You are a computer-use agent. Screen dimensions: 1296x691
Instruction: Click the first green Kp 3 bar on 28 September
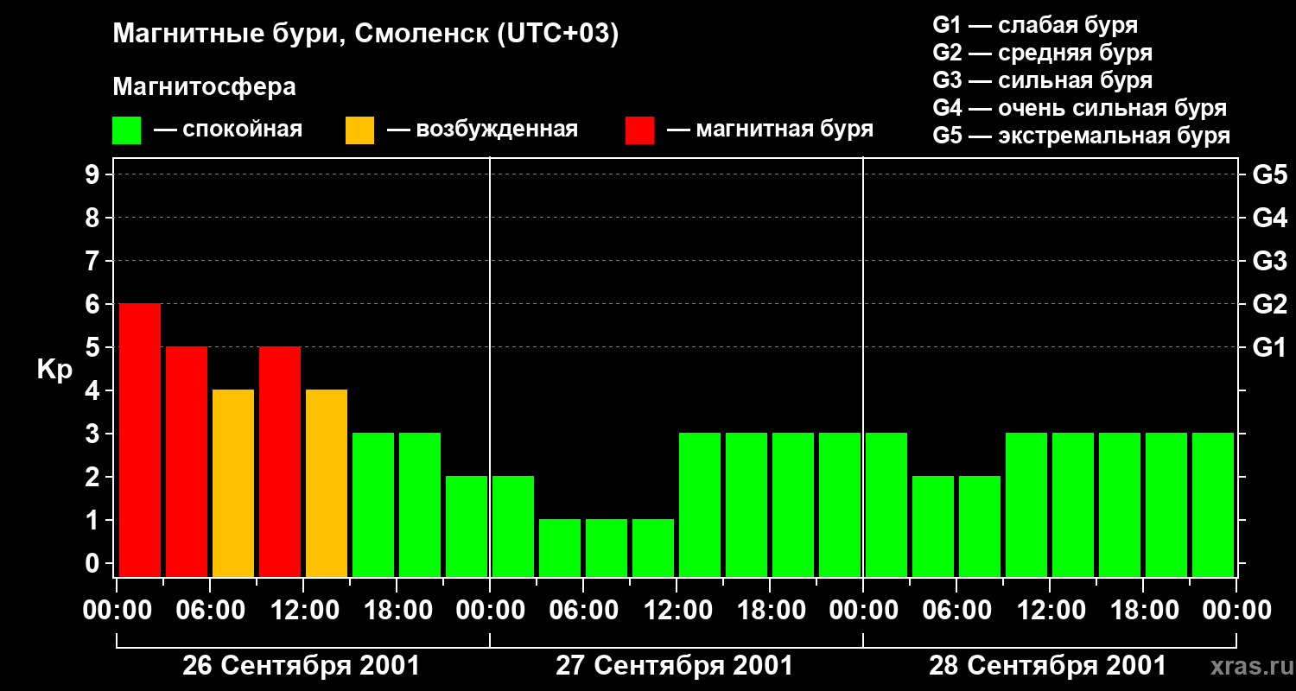pyautogui.click(x=886, y=504)
